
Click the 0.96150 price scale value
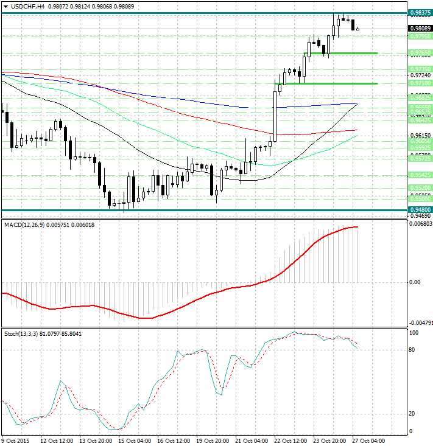point(420,136)
